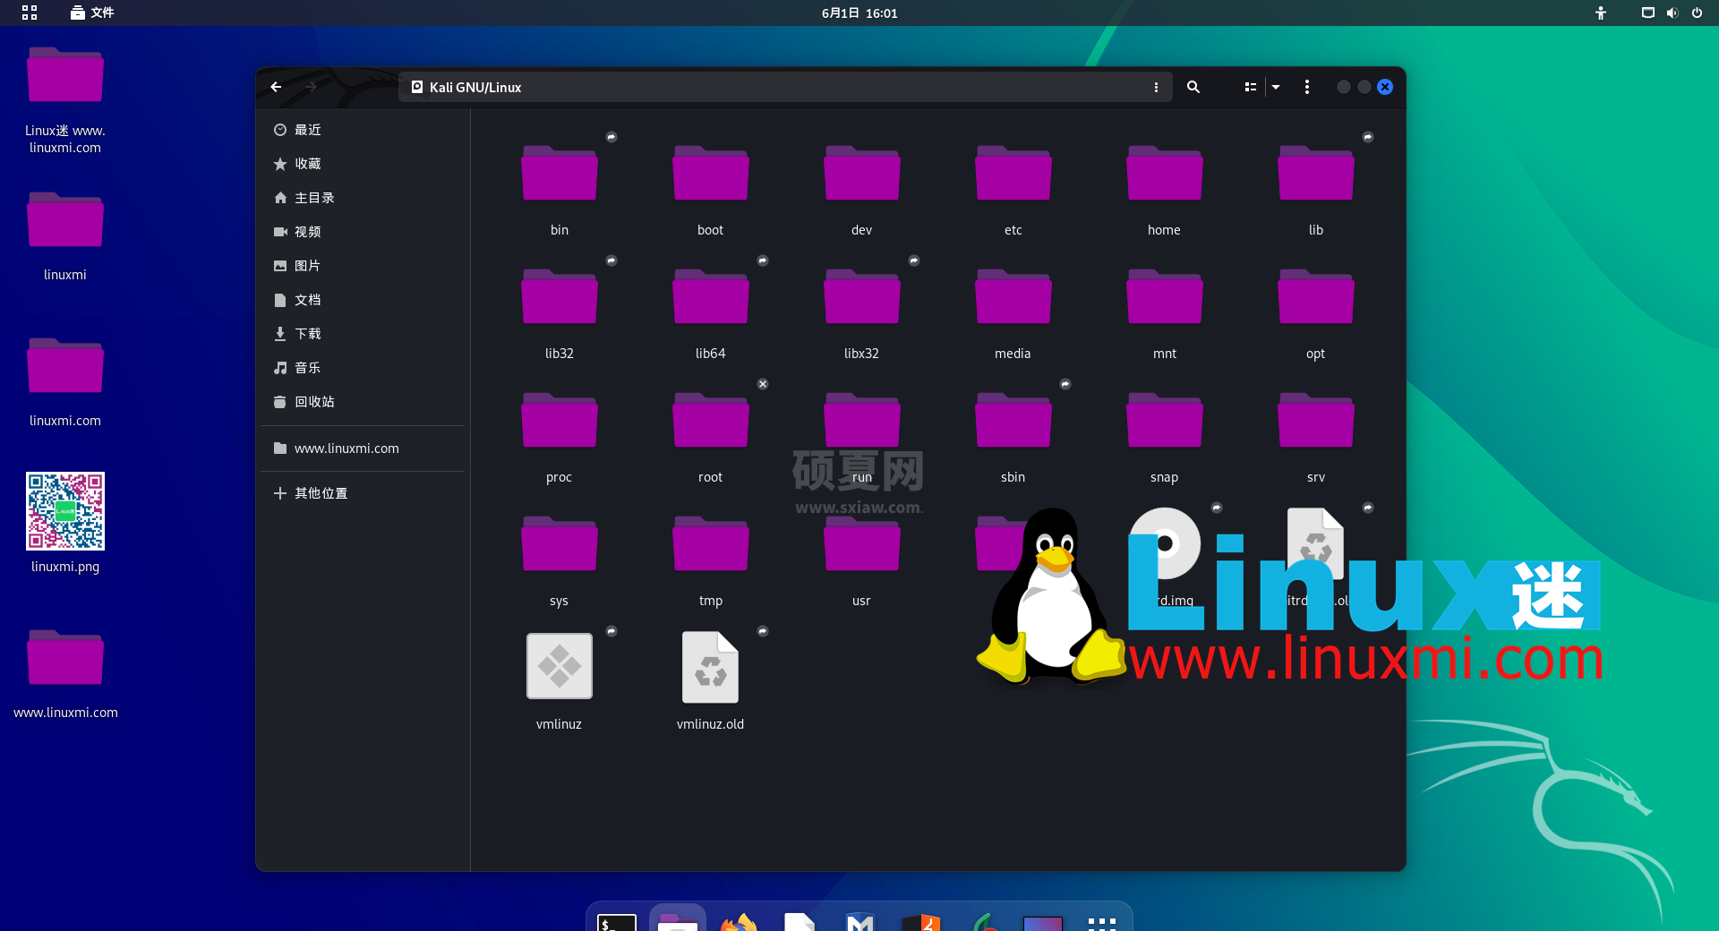Select the linuxmi.com desktop folder
1719x931 pixels.
click(x=65, y=367)
